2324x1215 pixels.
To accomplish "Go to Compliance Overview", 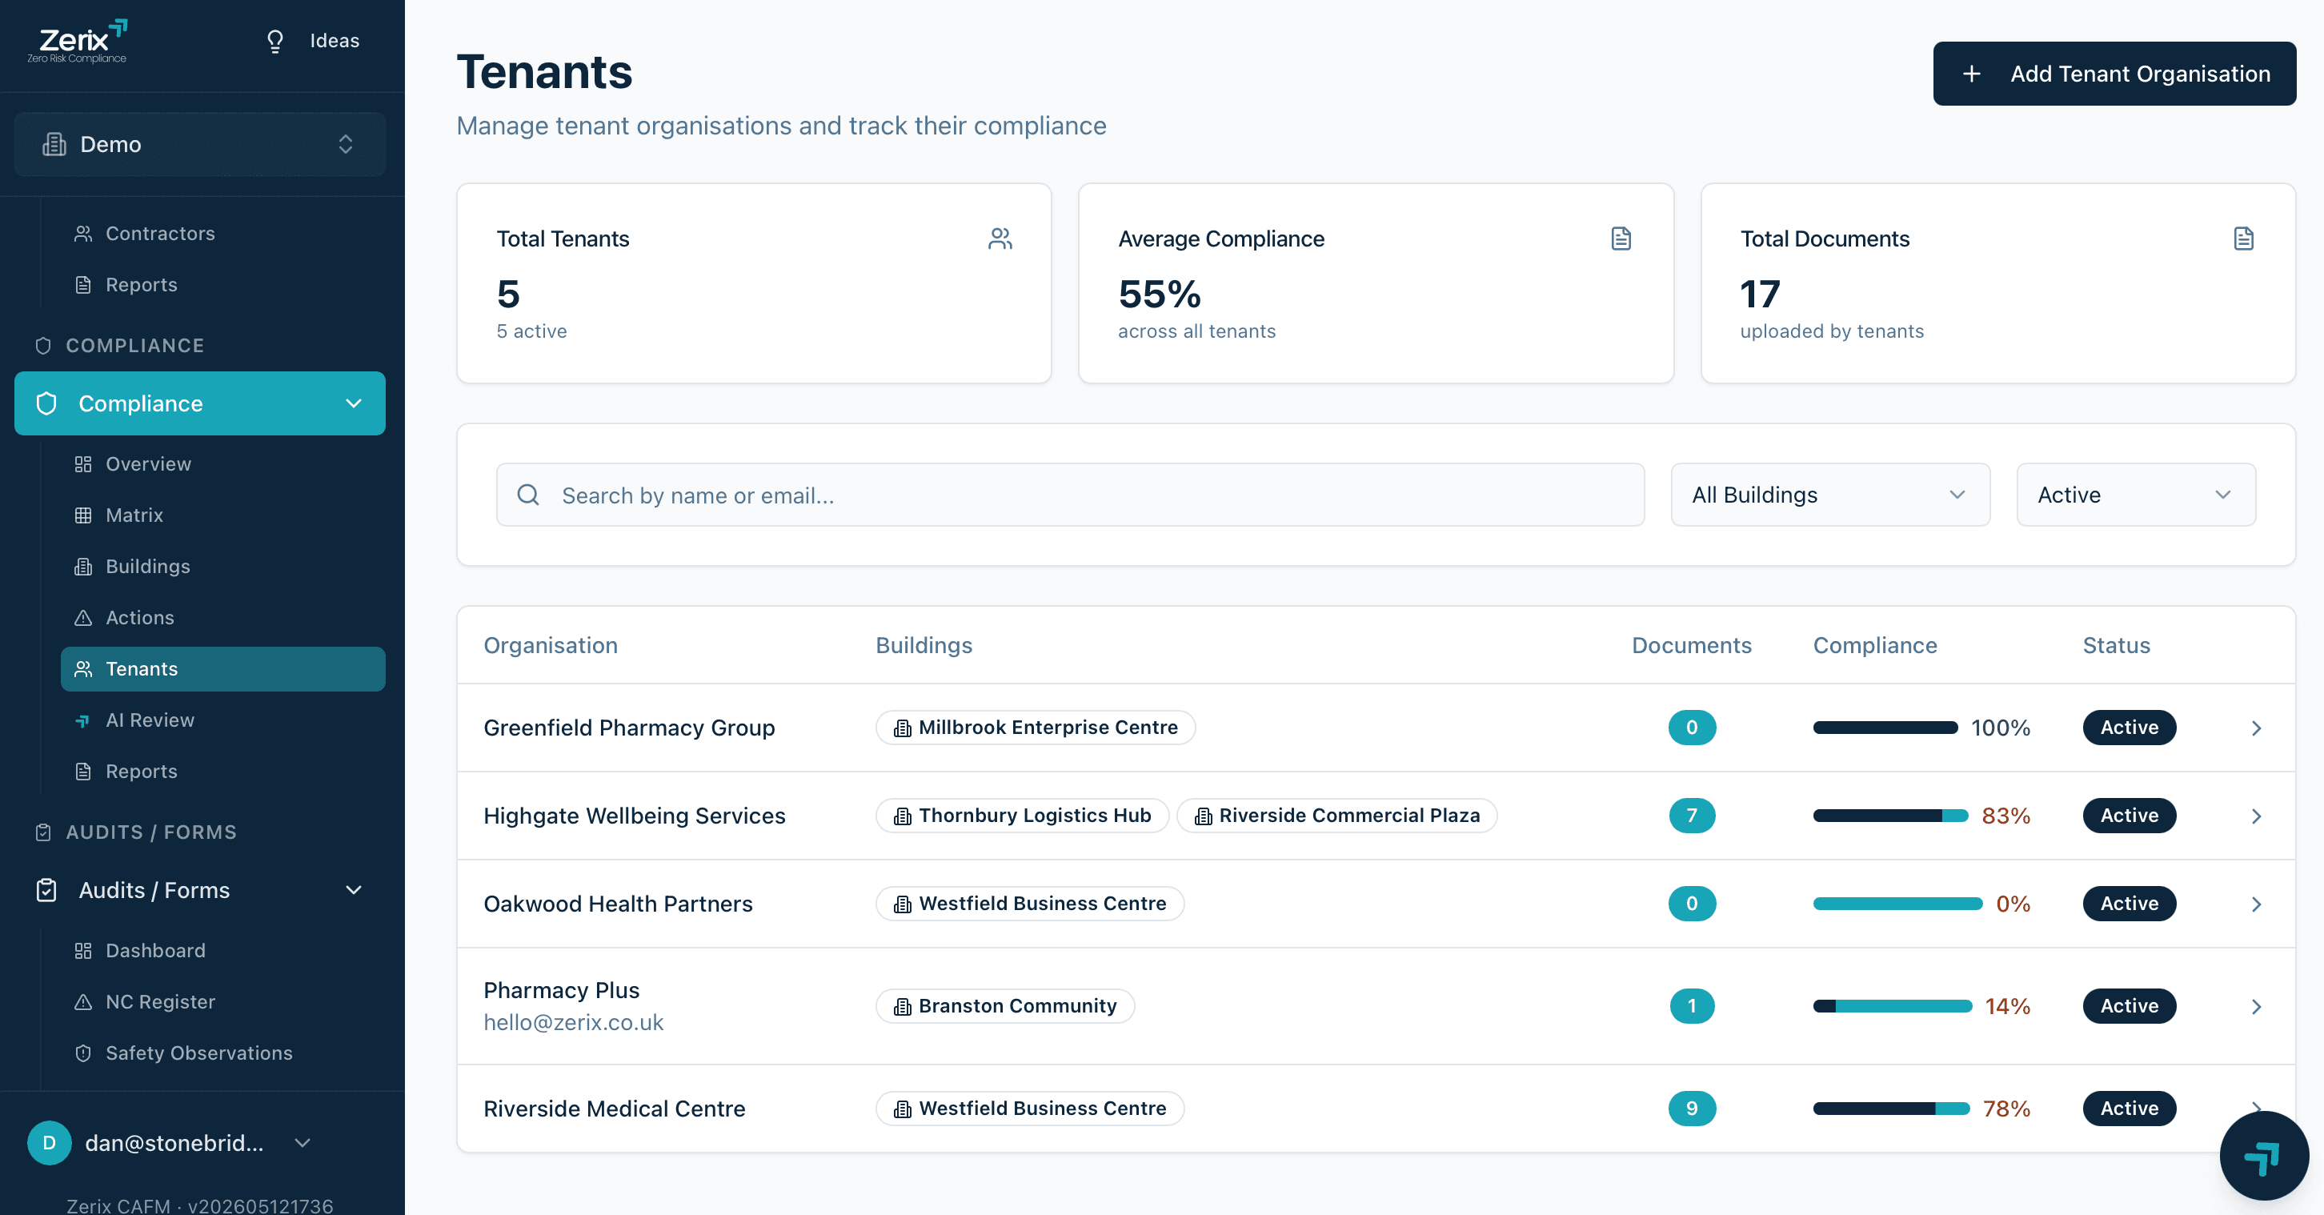I will [x=222, y=464].
